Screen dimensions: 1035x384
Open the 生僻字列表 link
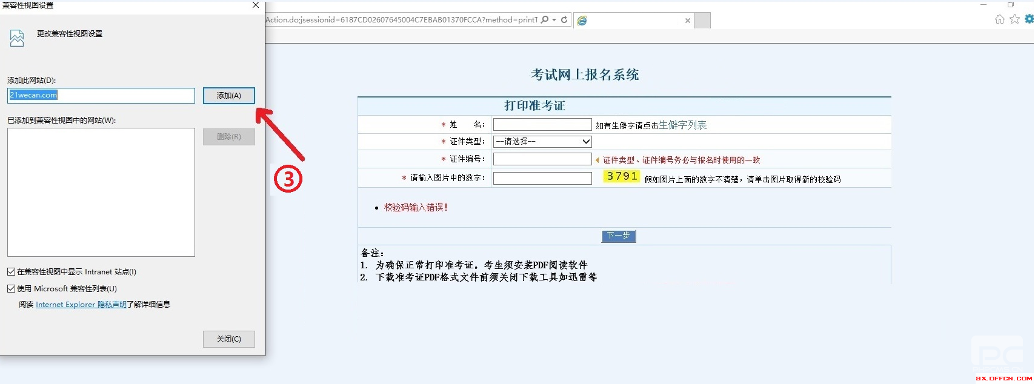click(x=682, y=125)
